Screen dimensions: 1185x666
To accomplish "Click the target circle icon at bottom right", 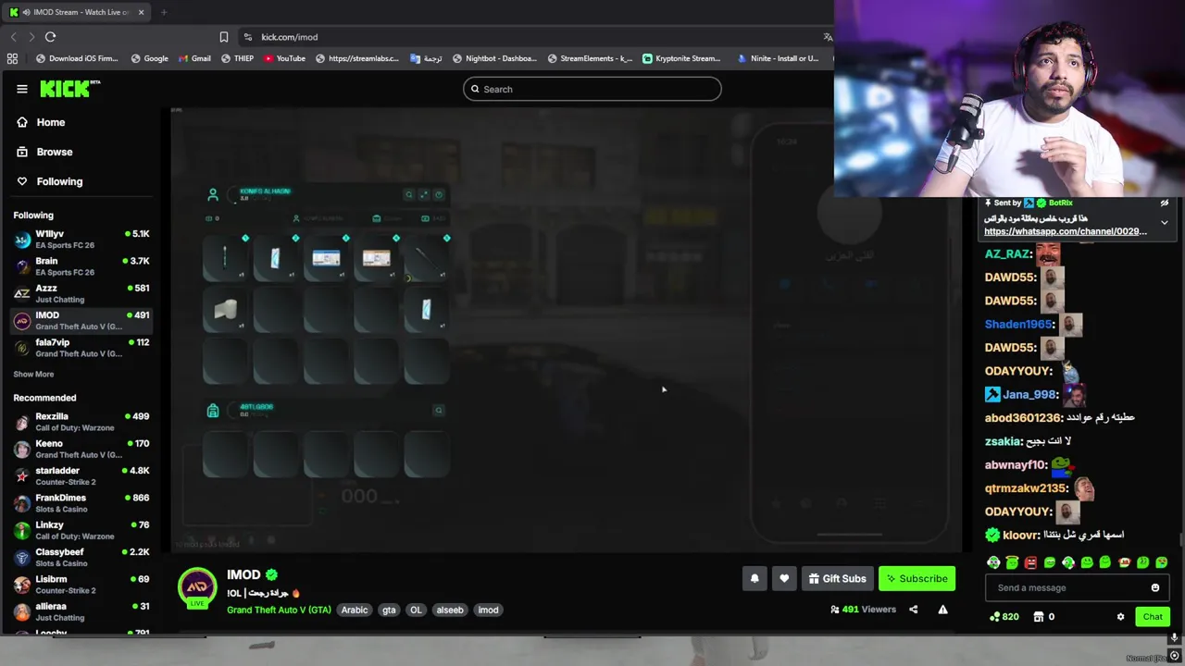I will tap(1174, 656).
